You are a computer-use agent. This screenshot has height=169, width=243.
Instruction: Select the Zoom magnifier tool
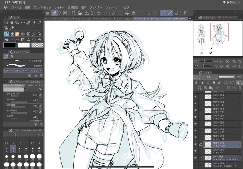pyautogui.click(x=6, y=23)
